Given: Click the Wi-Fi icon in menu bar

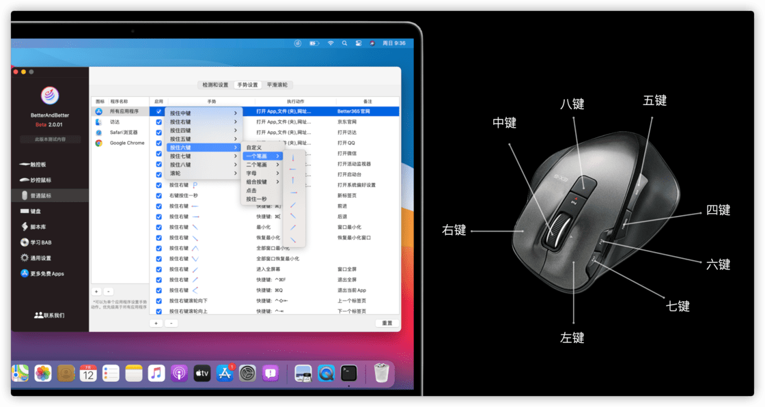Looking at the screenshot, I should coord(331,43).
